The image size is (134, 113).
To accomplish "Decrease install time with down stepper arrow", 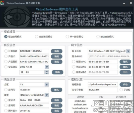I will (x=47, y=73).
